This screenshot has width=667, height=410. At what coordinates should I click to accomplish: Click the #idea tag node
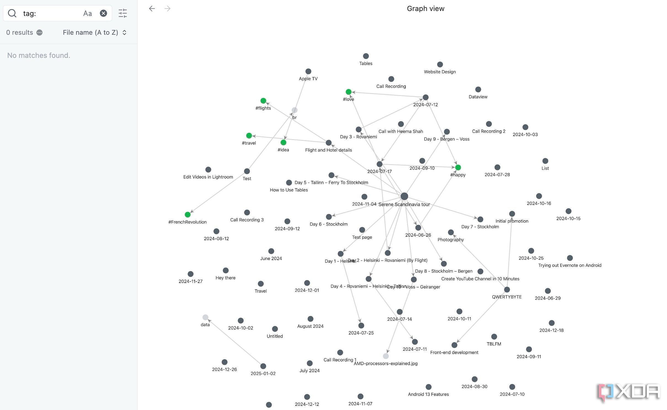pos(283,142)
